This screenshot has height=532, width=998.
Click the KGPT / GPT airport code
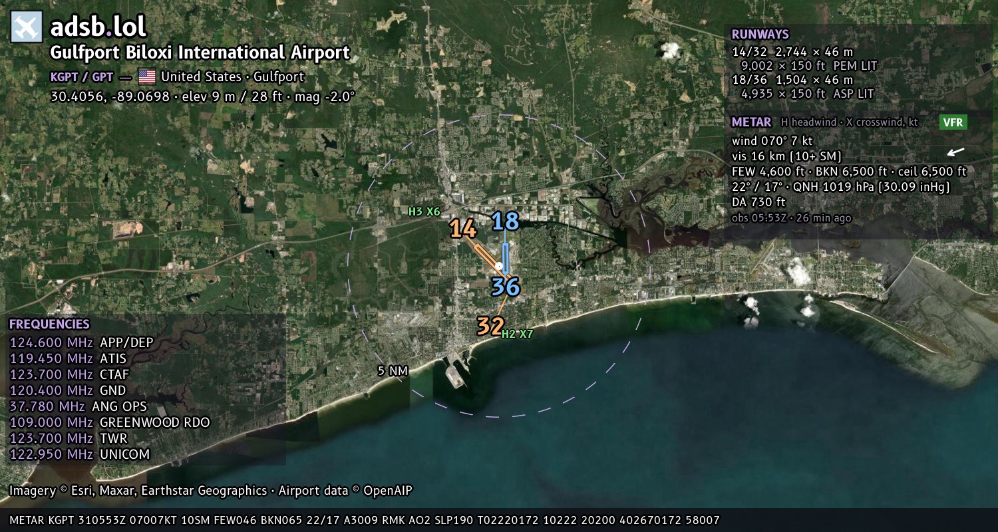pyautogui.click(x=82, y=77)
